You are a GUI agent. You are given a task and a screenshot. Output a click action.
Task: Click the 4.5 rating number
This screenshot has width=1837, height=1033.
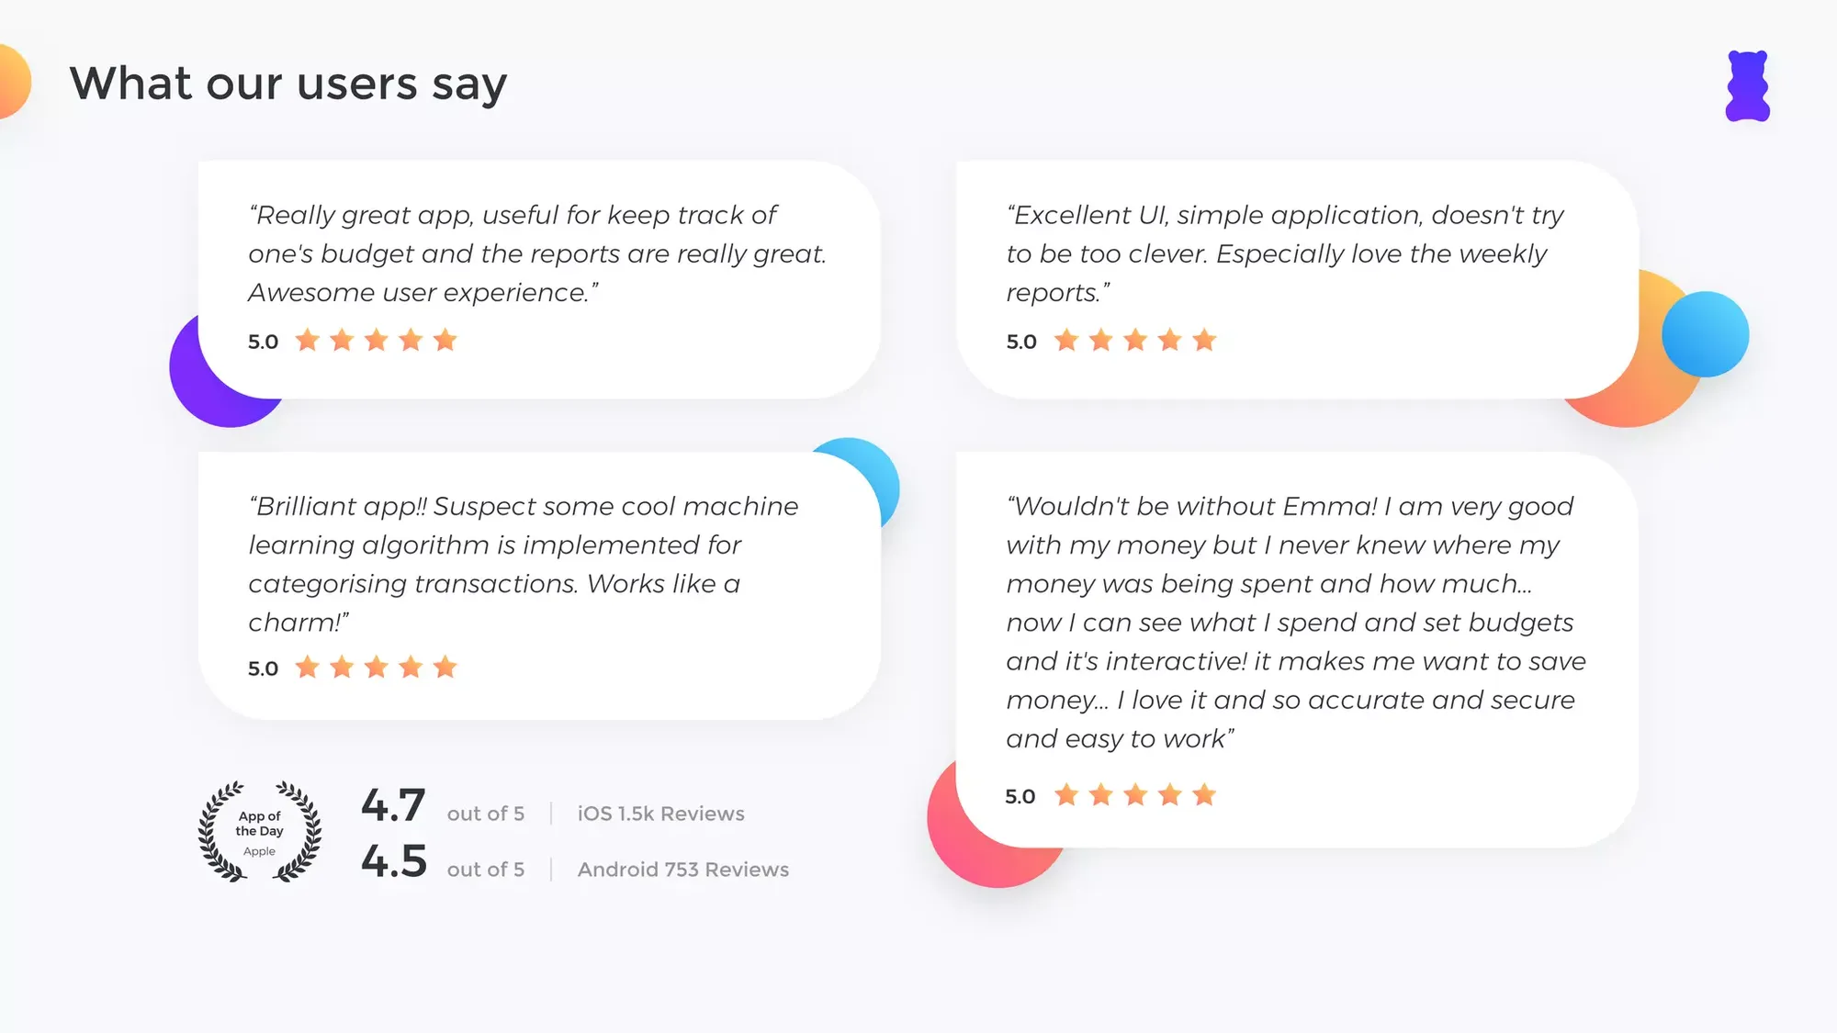[x=393, y=862]
